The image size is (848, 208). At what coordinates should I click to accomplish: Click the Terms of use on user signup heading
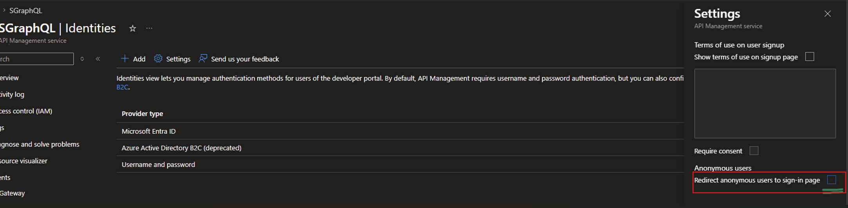pos(739,45)
